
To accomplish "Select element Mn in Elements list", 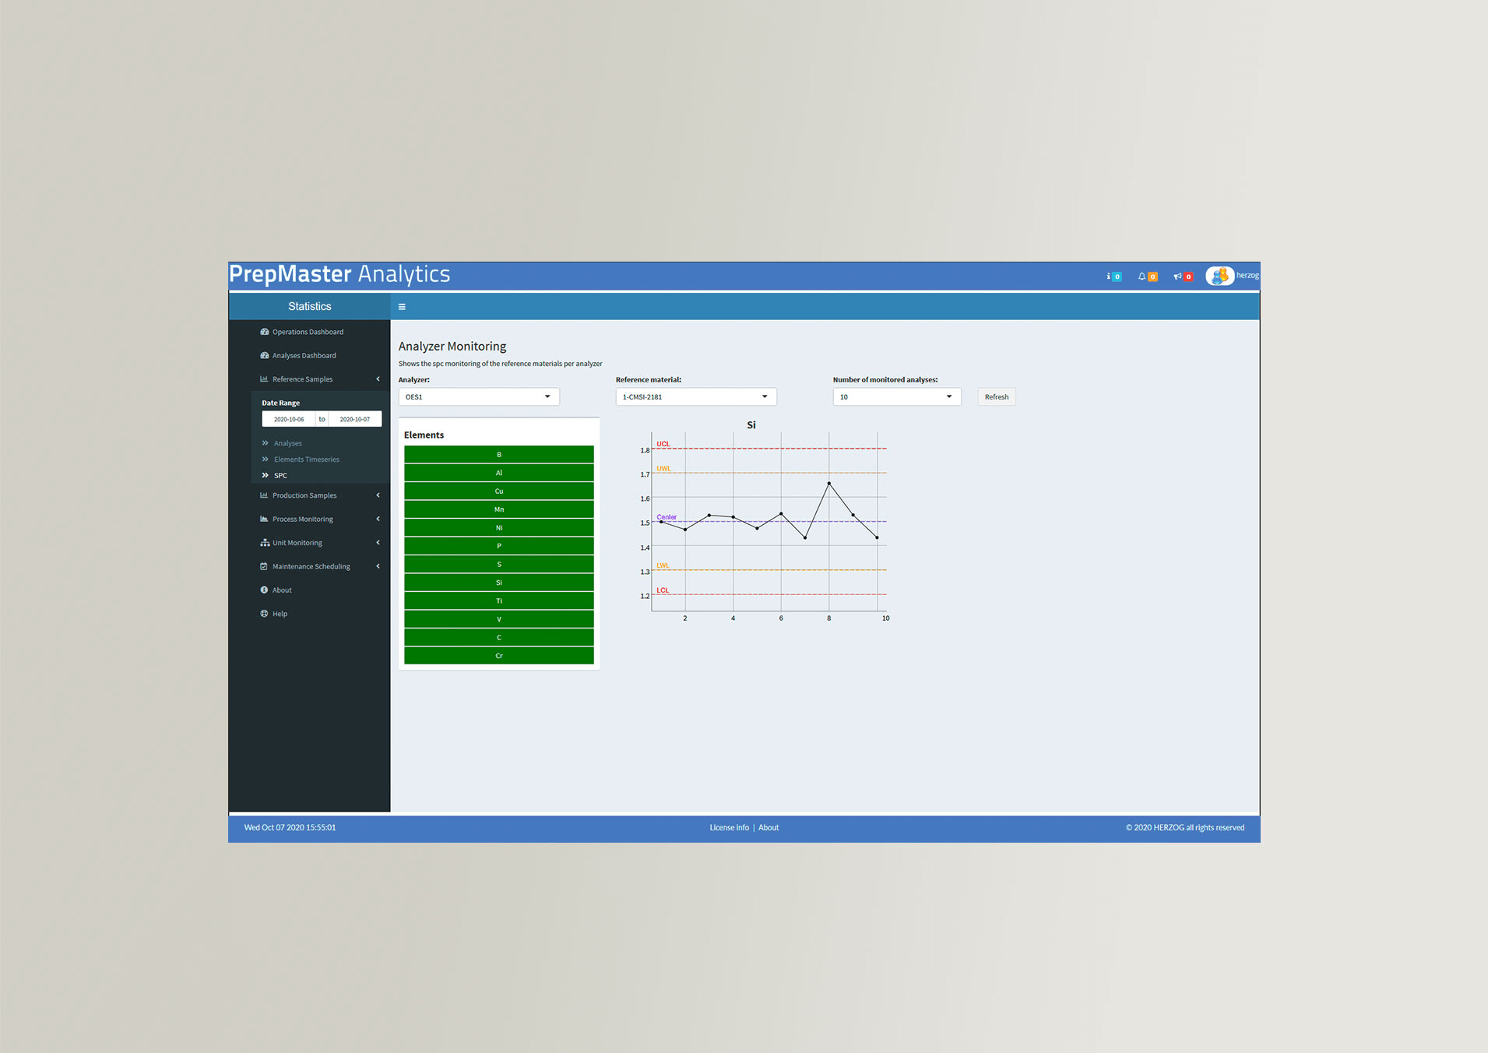I will pos(499,509).
